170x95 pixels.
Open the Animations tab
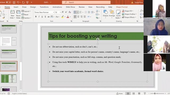[57, 7]
